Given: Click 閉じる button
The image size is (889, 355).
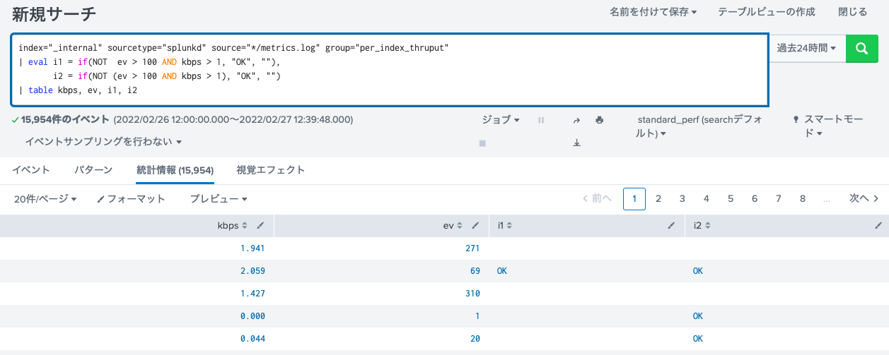Looking at the screenshot, I should [x=852, y=12].
